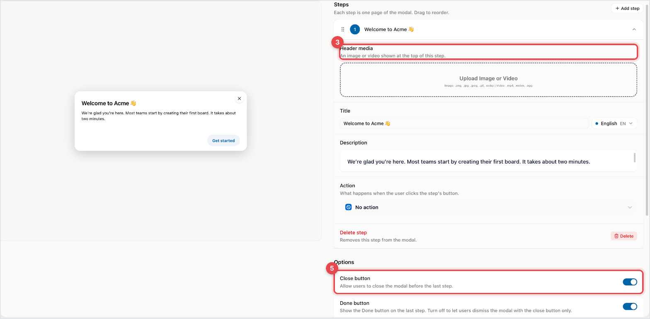Click the Get started button in preview
650x319 pixels.
coord(223,140)
